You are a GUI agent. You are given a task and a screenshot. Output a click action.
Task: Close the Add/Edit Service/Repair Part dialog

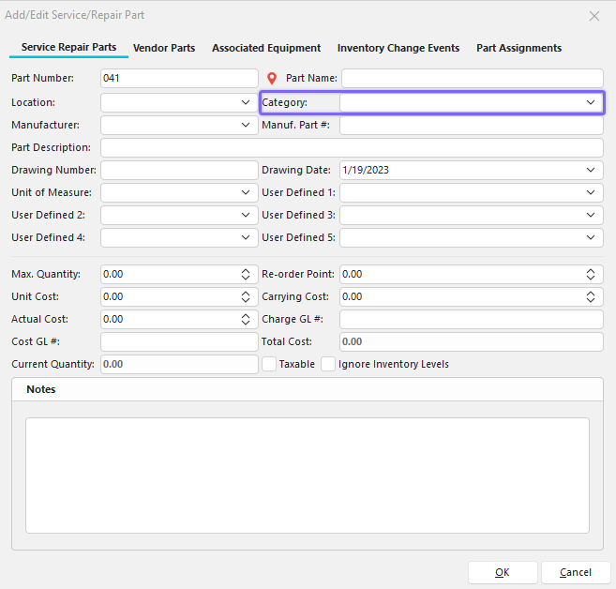pyautogui.click(x=593, y=16)
